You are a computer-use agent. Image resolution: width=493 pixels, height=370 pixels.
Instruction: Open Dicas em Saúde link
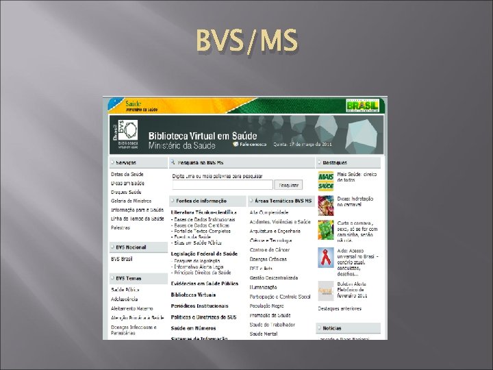click(x=127, y=183)
